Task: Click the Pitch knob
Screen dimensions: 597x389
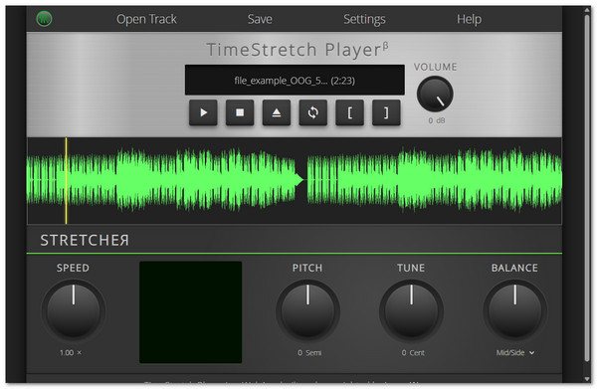Action: [307, 310]
